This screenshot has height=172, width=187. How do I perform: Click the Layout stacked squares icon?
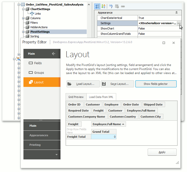[x=31, y=82]
